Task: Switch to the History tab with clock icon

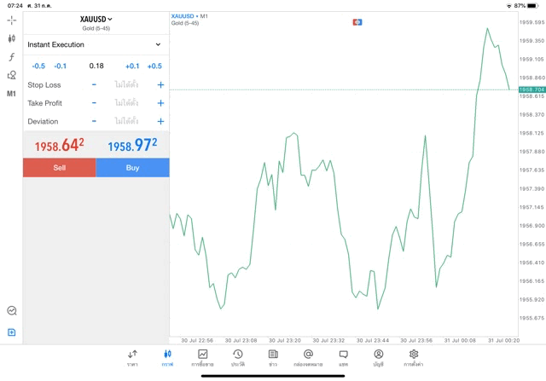Action: (x=237, y=357)
